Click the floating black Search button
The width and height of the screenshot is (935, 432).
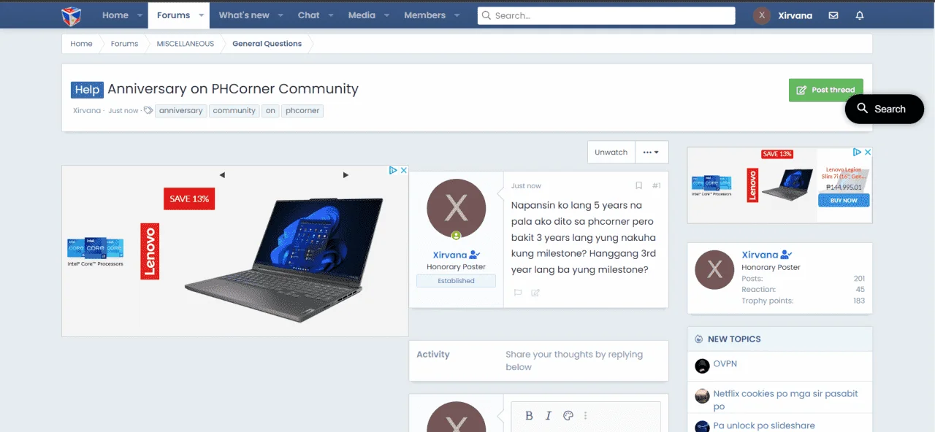click(x=884, y=109)
